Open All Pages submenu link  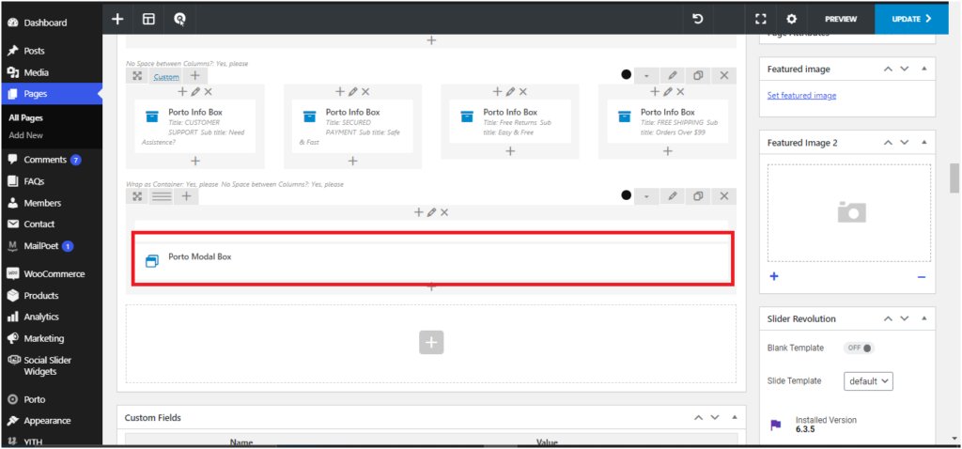[x=25, y=117]
